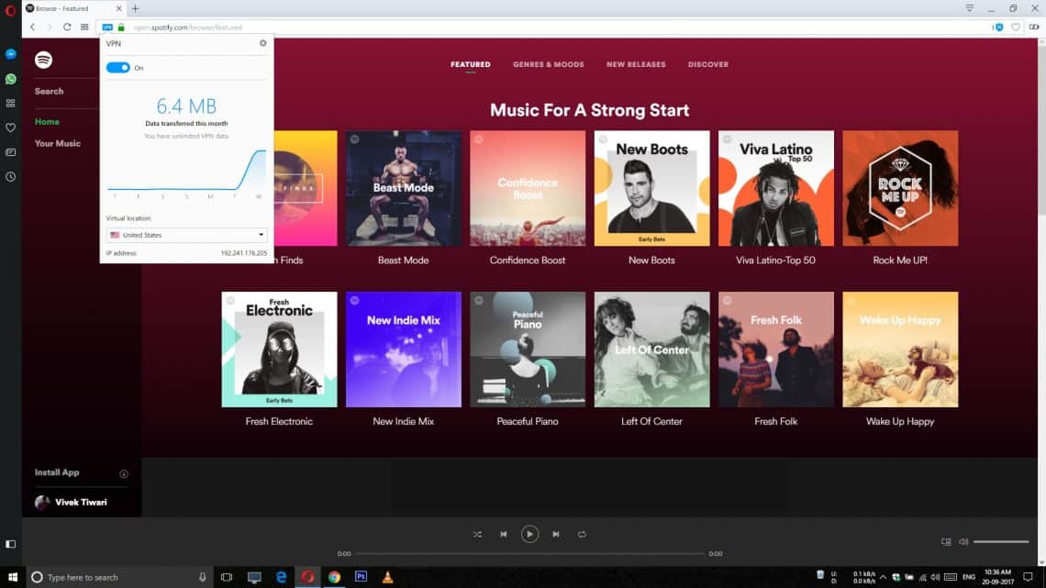
Task: Reload the page
Action: click(67, 28)
